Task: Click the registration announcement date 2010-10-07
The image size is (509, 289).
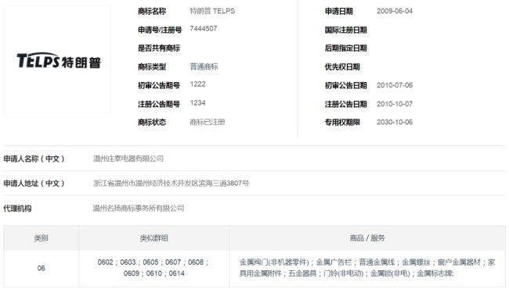Action: (x=395, y=104)
